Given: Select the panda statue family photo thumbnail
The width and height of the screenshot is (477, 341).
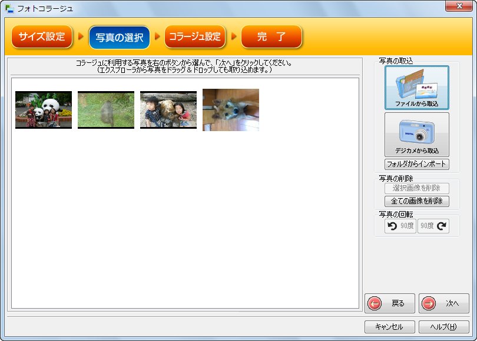Looking at the screenshot, I should (x=44, y=110).
